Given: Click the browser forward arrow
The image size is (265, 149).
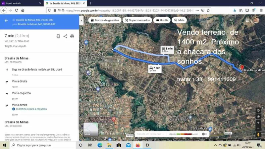Looking at the screenshot, I should click(10, 10).
